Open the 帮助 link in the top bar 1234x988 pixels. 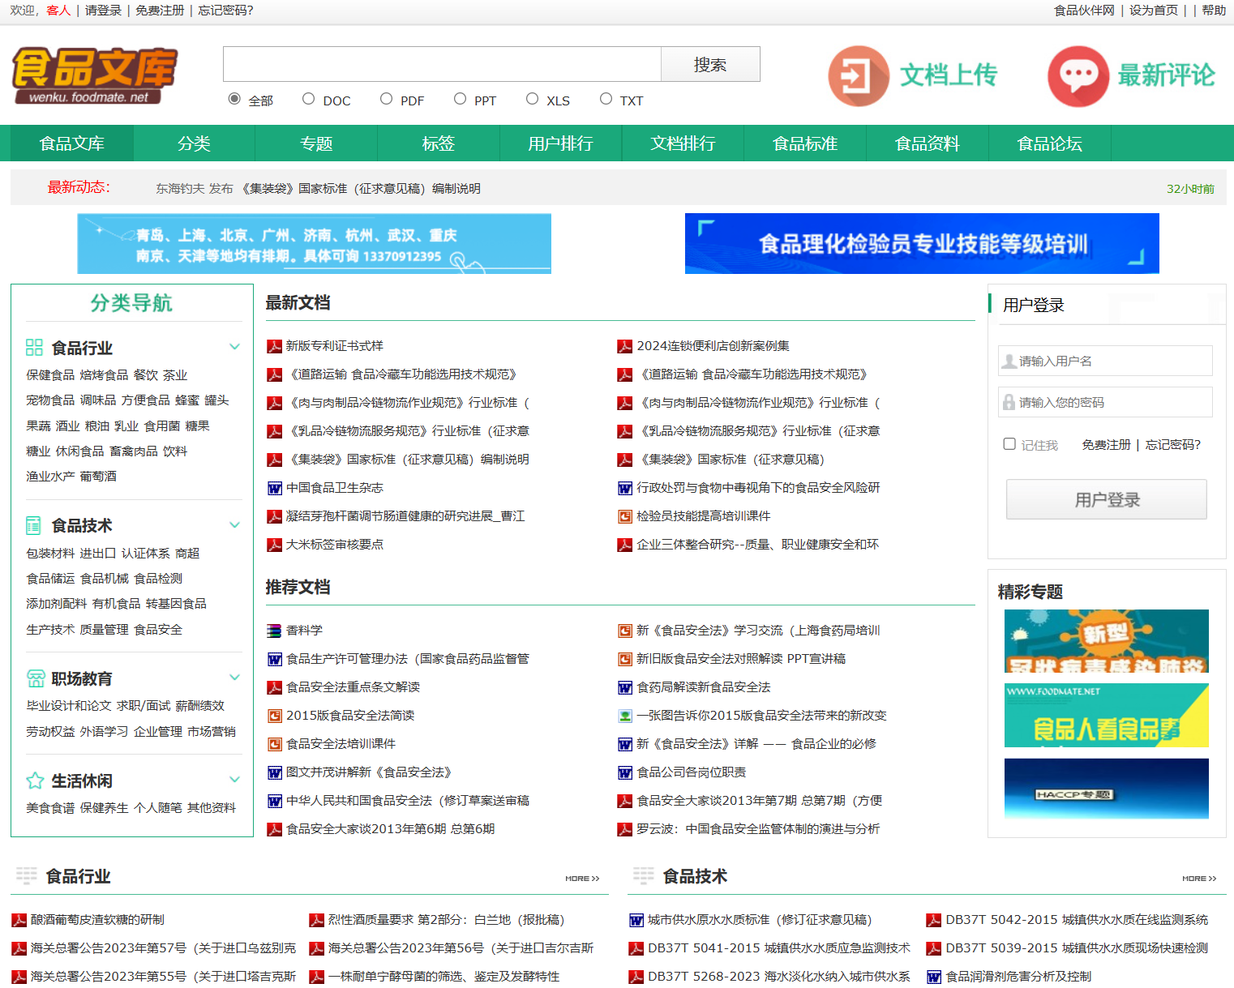coord(1214,11)
